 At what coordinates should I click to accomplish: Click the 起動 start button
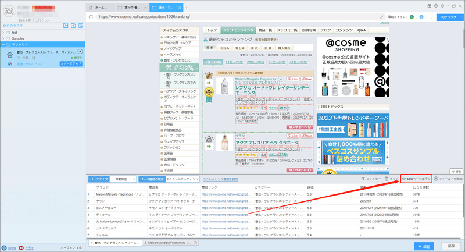(424, 246)
